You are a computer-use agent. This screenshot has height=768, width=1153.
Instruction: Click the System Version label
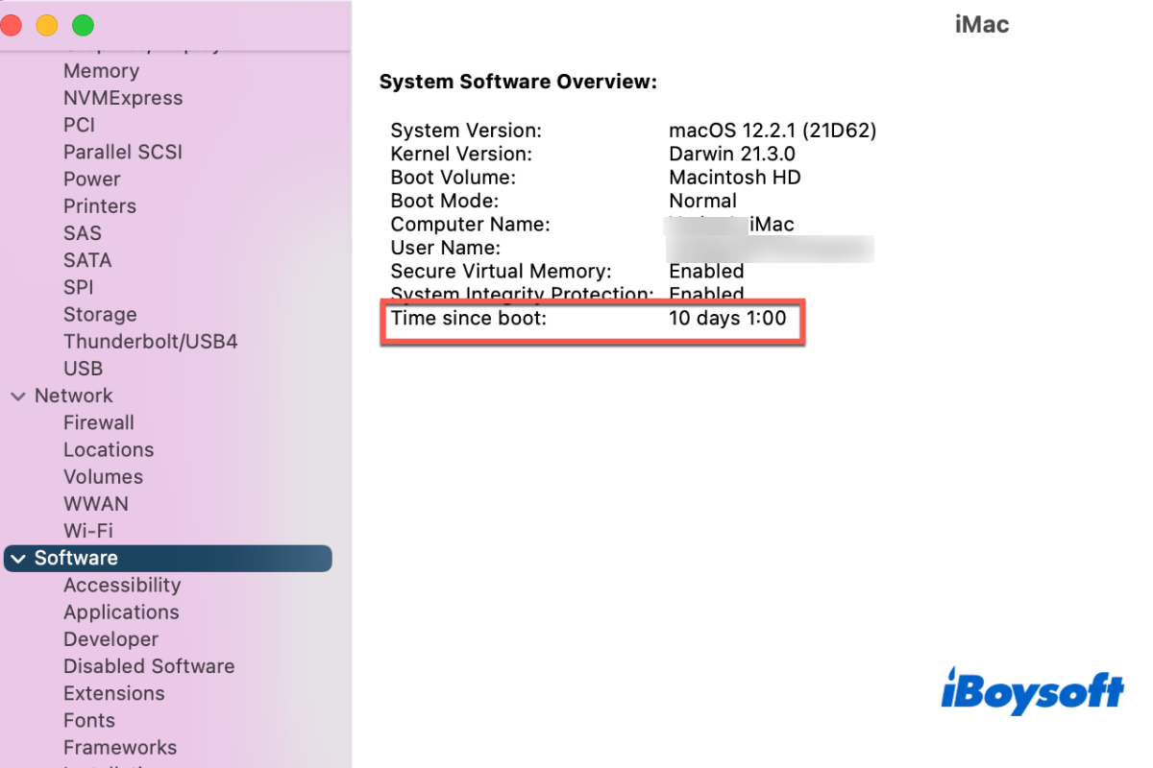466,131
